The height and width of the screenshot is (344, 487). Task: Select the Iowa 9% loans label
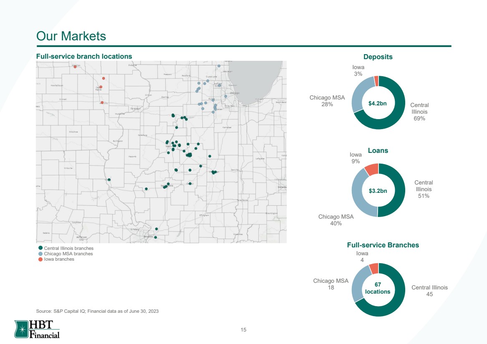tap(356, 158)
